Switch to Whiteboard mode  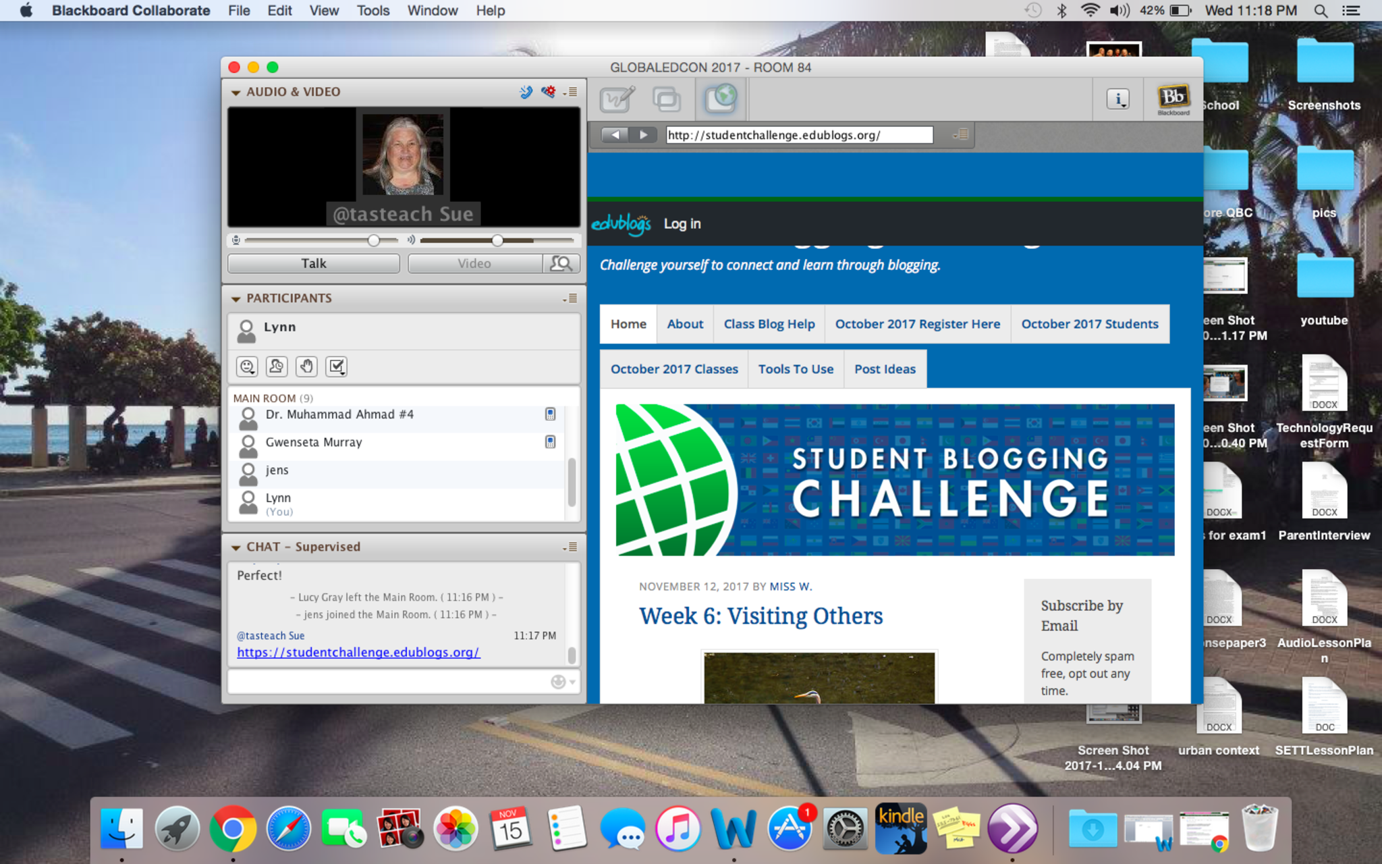tap(617, 99)
